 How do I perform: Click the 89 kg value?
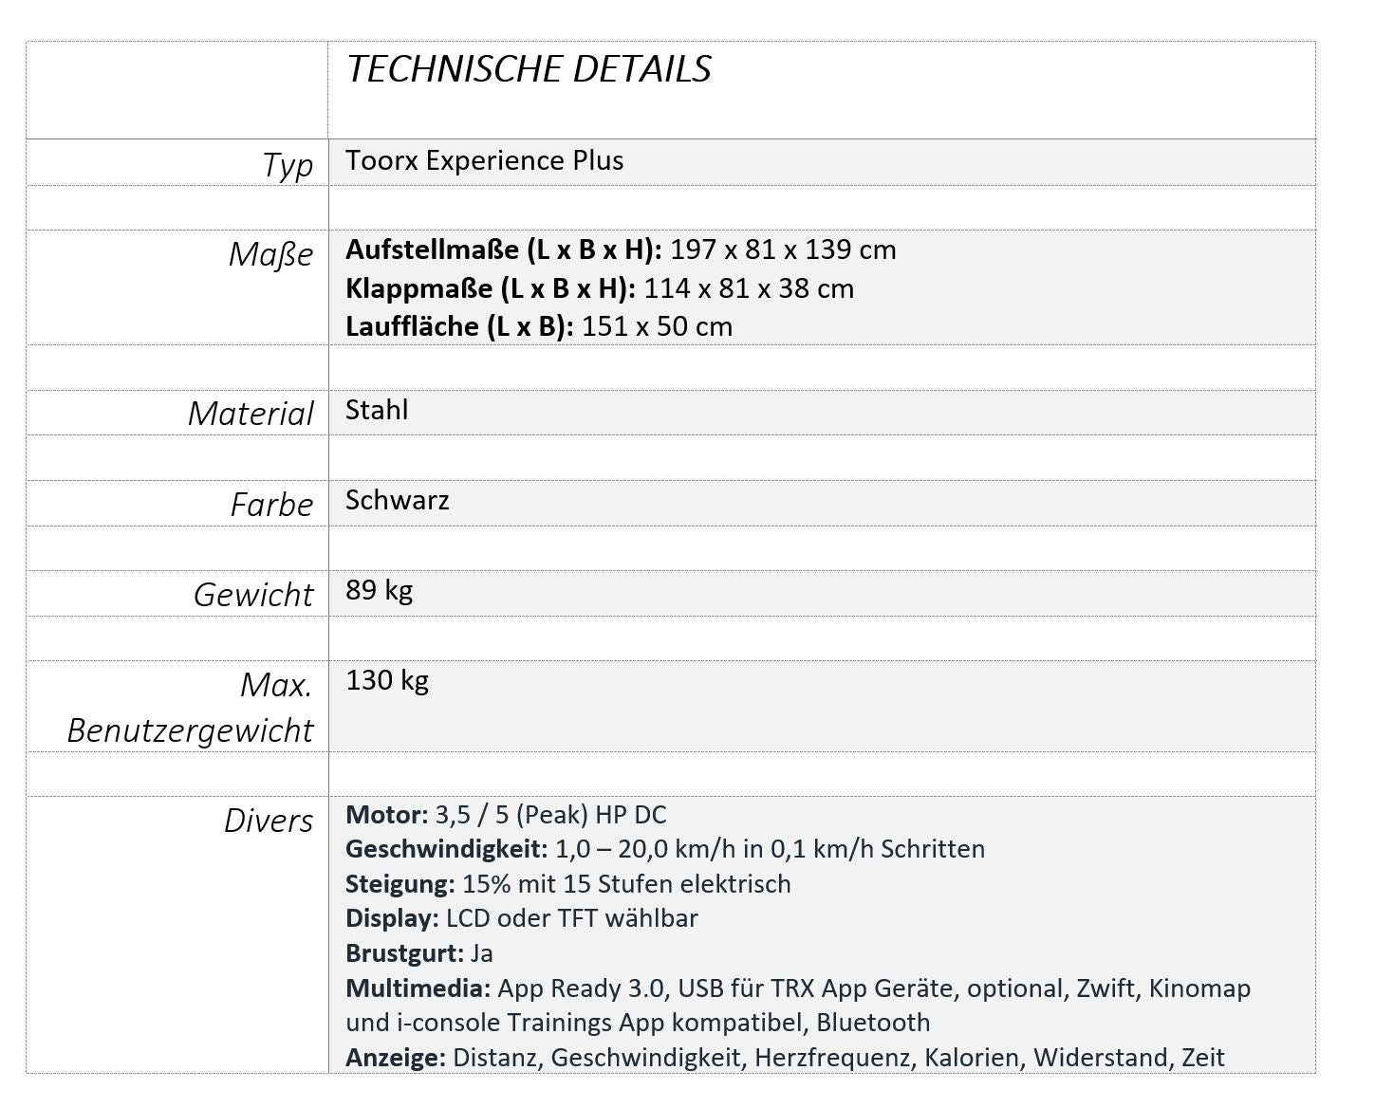[379, 590]
